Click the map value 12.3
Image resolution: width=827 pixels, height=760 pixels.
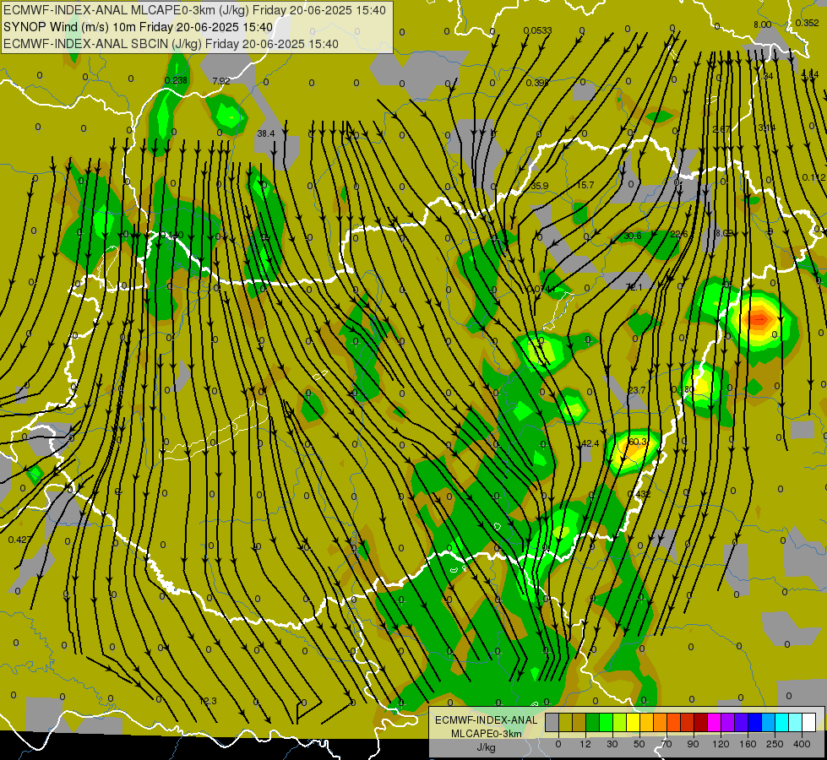208,701
